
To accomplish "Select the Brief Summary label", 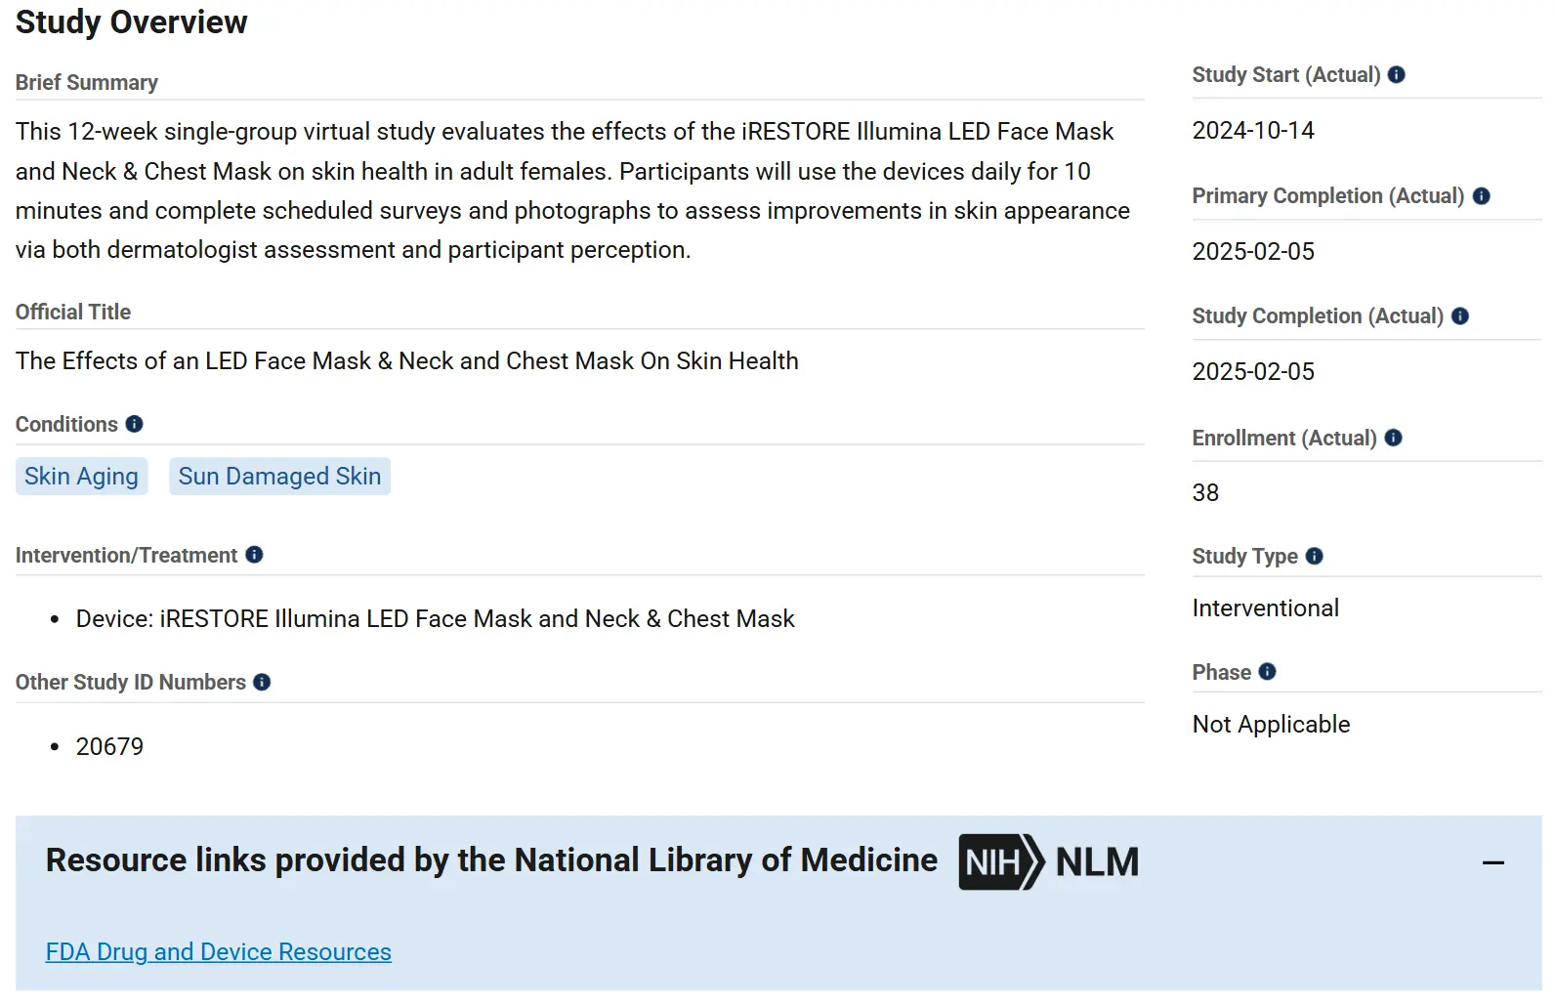I will (x=87, y=82).
